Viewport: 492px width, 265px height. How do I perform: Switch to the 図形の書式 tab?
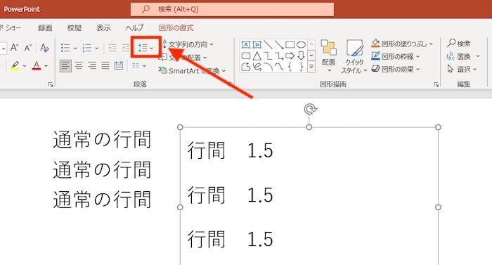[x=176, y=28]
